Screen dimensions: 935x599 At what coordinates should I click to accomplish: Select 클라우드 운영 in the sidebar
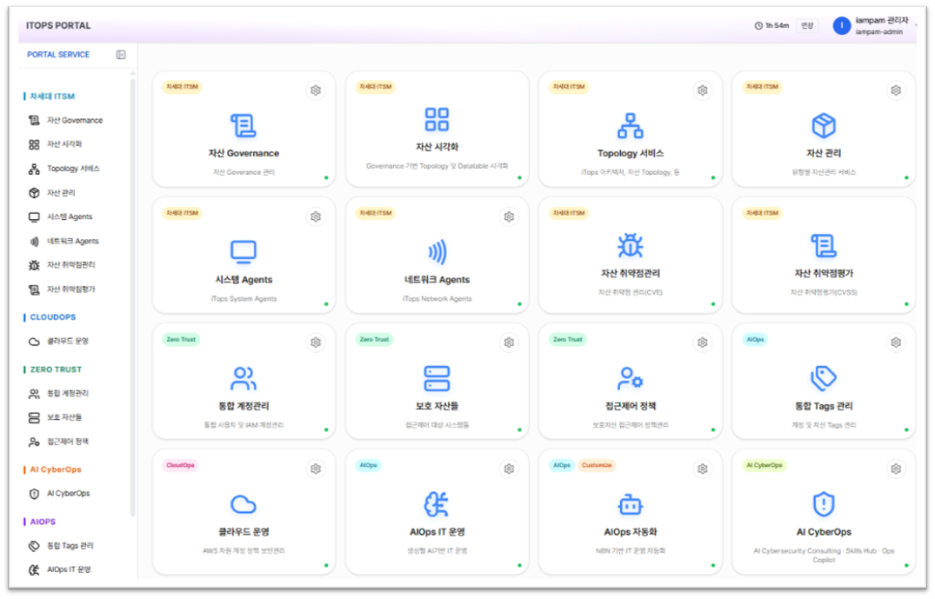[x=58, y=342]
